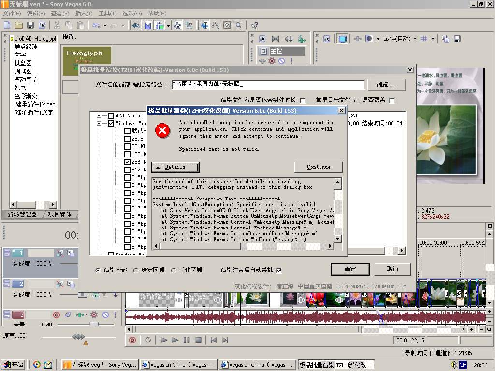Click Master bus FX gear icon

tap(272, 61)
